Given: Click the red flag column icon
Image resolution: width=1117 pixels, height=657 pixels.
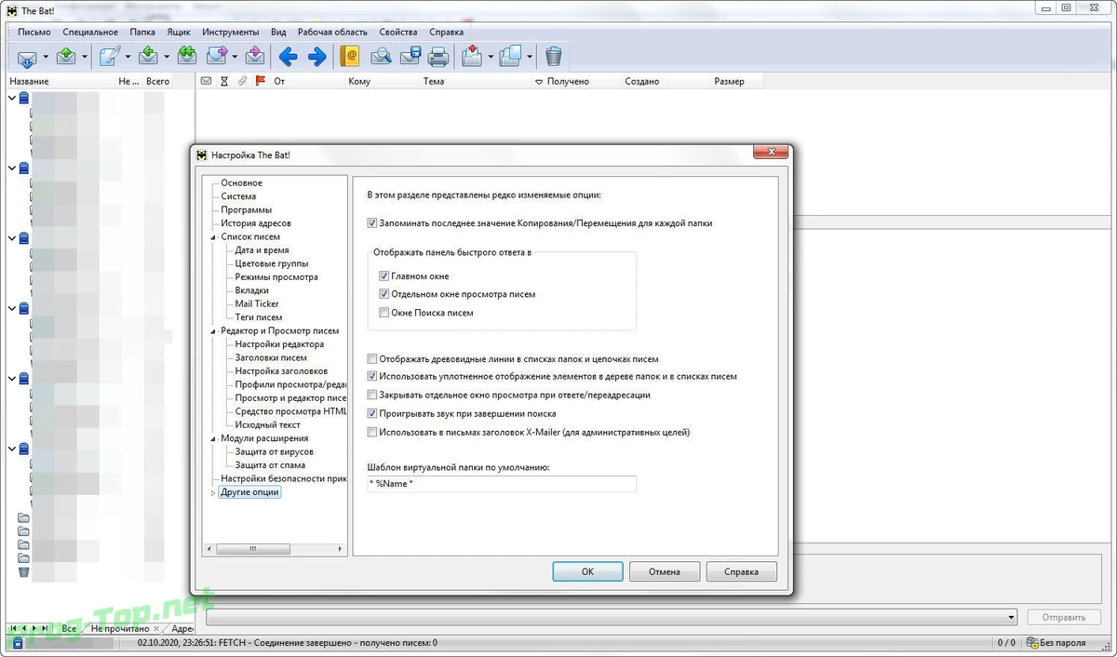Looking at the screenshot, I should click(261, 81).
